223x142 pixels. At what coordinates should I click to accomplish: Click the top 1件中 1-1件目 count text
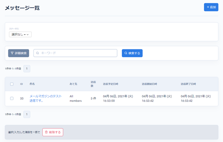point(13,69)
